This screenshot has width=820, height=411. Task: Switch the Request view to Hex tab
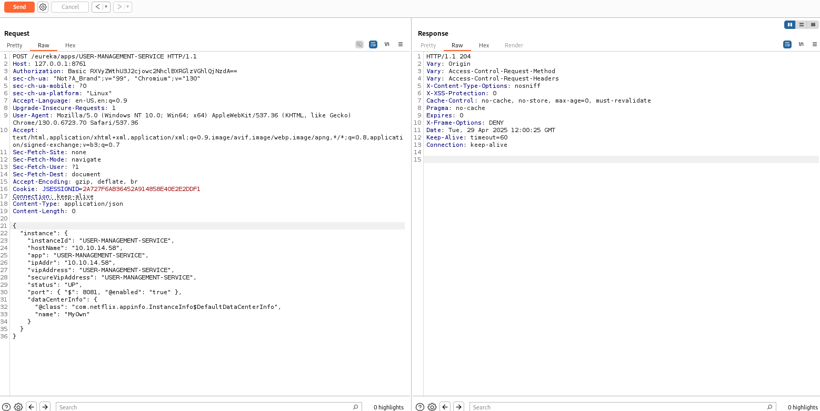70,45
